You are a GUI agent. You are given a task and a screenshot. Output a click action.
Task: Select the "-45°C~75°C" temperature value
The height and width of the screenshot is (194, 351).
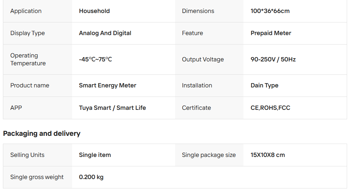95,59
